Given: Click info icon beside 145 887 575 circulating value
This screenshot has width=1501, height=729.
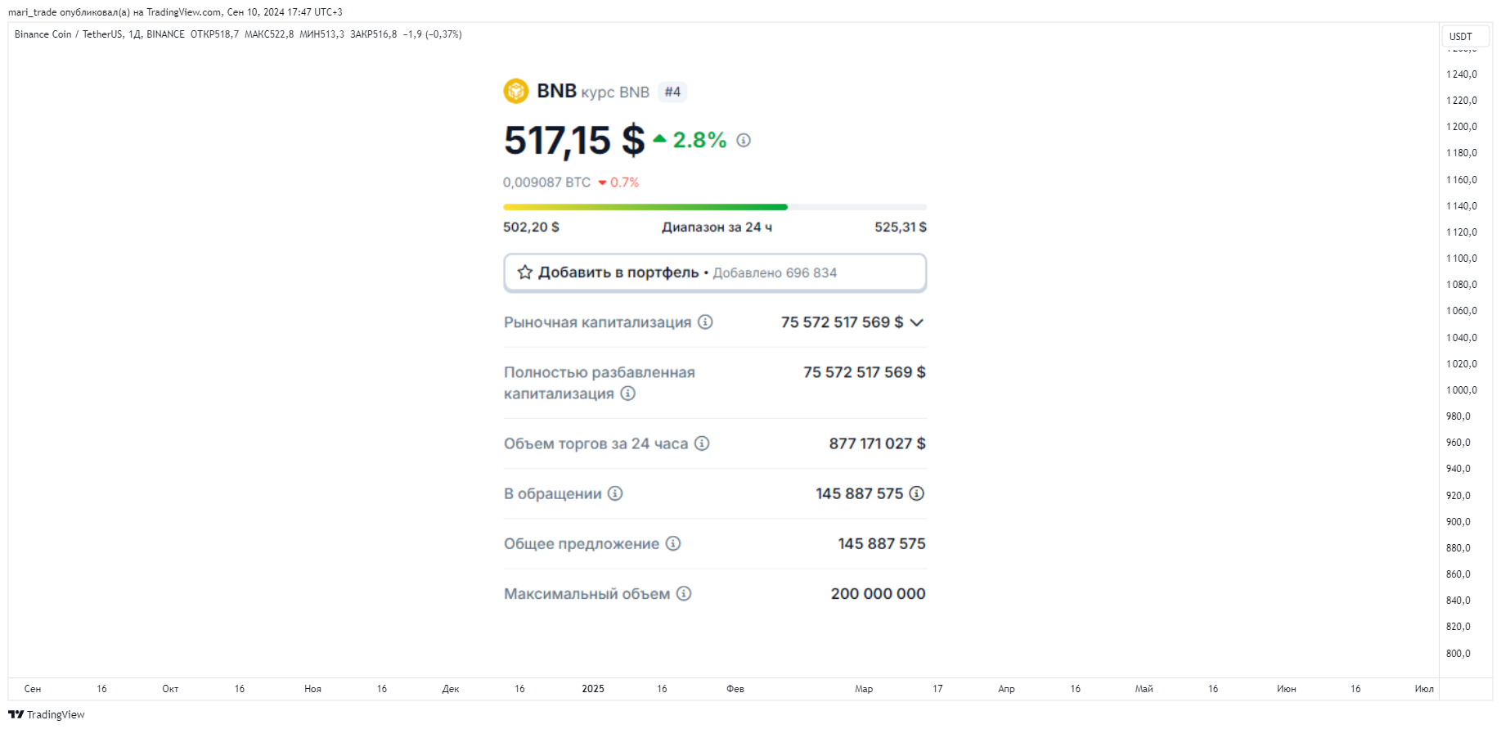Looking at the screenshot, I should [917, 493].
